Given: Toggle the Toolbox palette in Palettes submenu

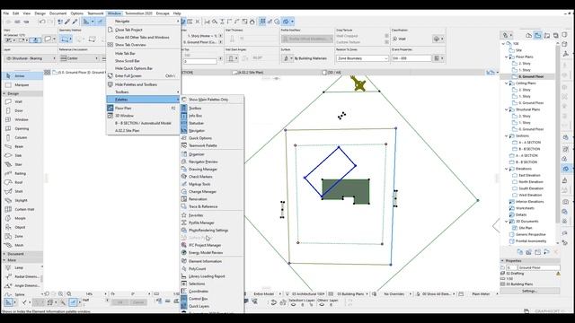Looking at the screenshot, I should [x=212, y=109].
